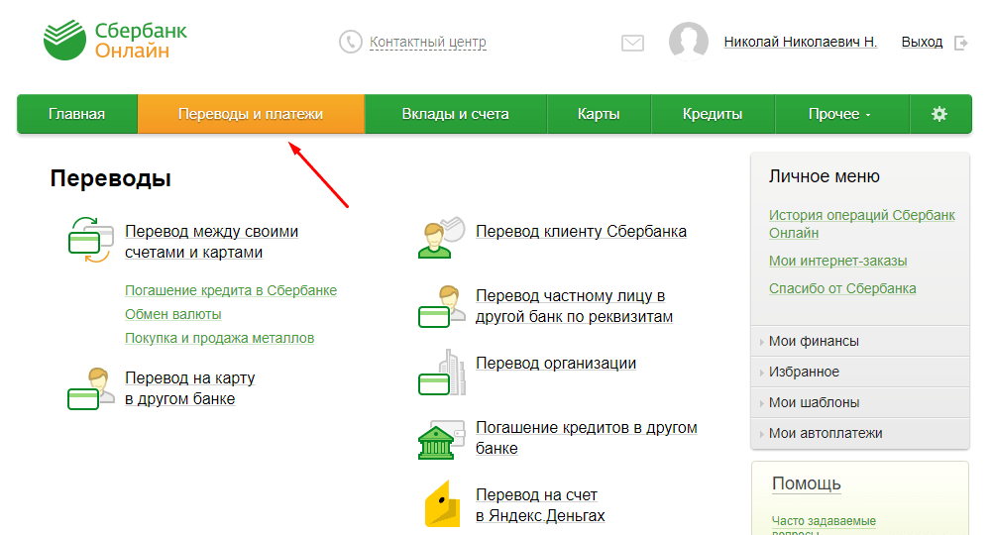Screen dimensions: 992x535
Task: Open Обмен валюты link
Action: click(x=173, y=314)
